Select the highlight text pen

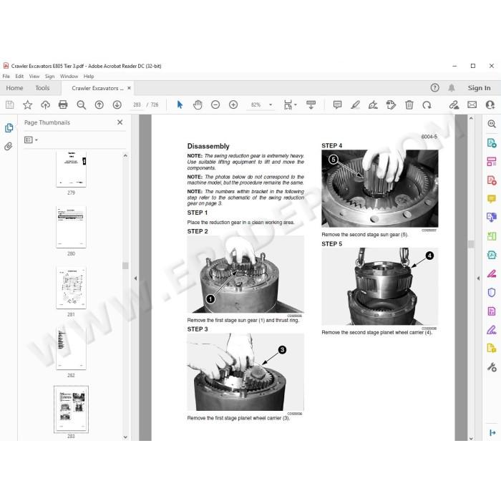355,104
